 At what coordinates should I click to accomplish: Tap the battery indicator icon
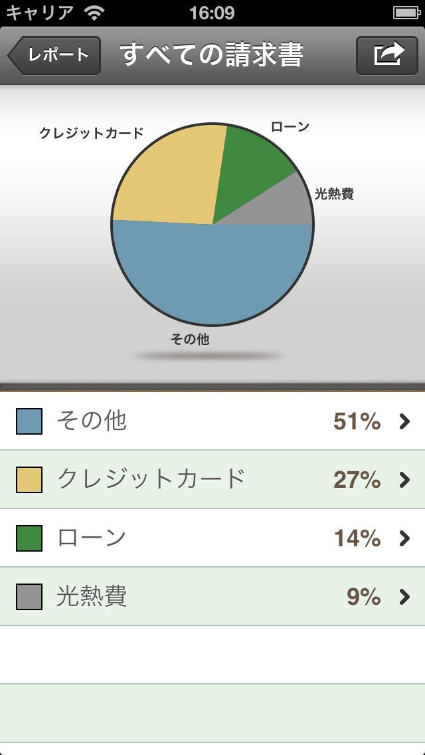tap(406, 13)
